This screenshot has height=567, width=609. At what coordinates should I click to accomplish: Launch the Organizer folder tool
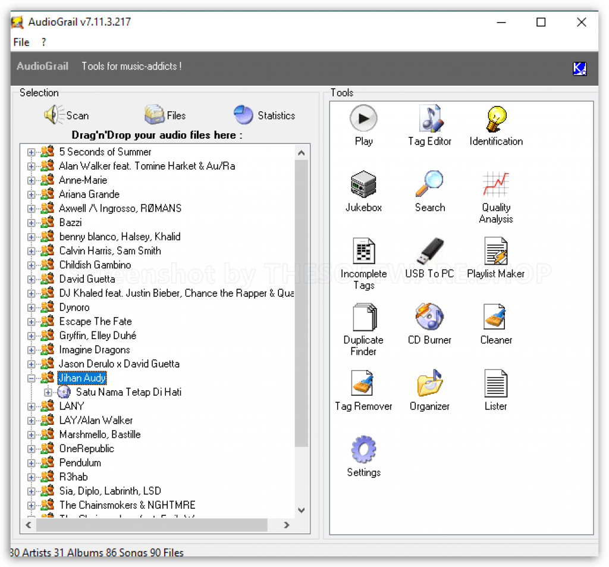tap(429, 390)
